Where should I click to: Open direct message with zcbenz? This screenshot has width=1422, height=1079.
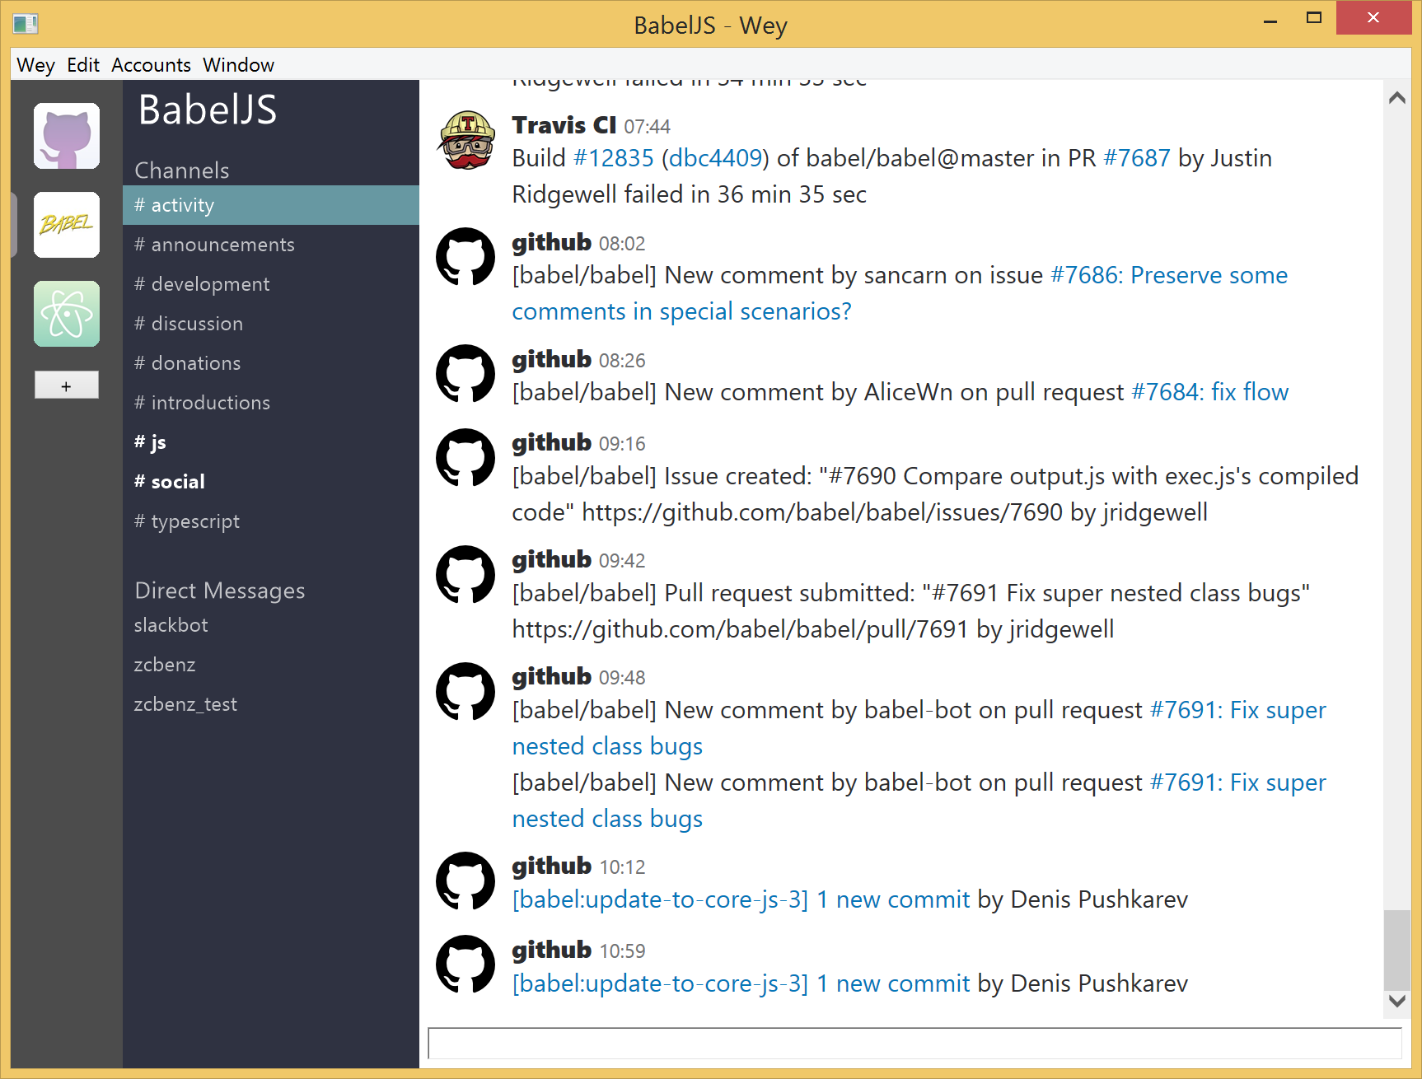[x=271, y=665]
